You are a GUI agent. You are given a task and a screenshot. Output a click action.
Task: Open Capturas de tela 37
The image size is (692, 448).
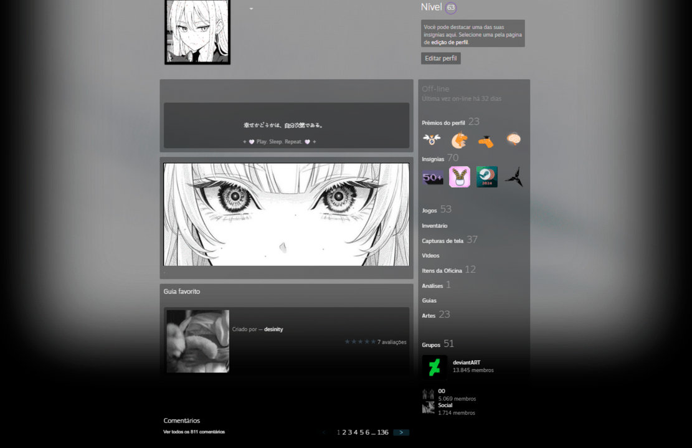pos(449,240)
